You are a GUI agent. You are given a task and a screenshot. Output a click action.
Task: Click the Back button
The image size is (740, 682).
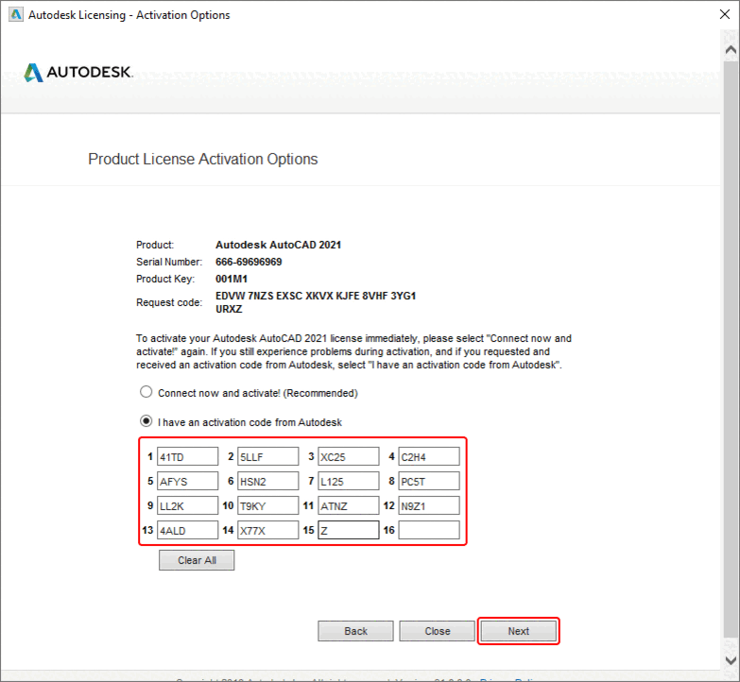pyautogui.click(x=355, y=631)
